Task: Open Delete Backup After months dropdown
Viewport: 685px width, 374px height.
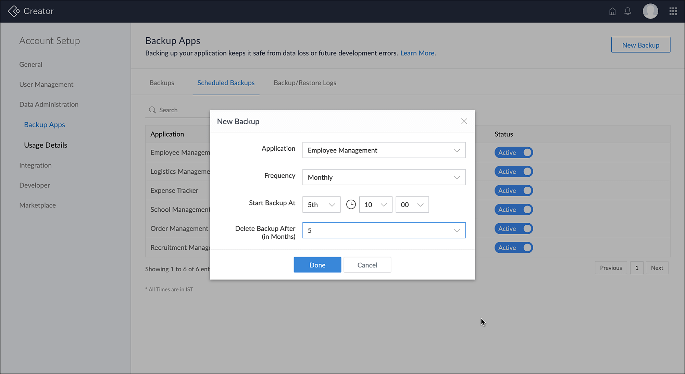Action: pyautogui.click(x=384, y=230)
